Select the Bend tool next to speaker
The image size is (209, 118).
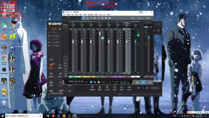[x=106, y=18]
